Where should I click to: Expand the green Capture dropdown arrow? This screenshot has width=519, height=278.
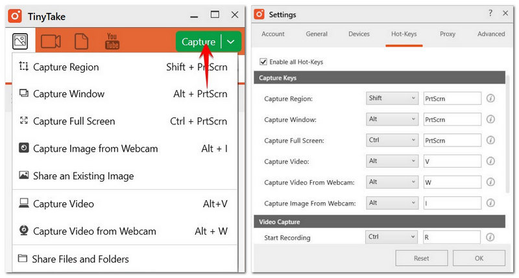[x=231, y=42]
